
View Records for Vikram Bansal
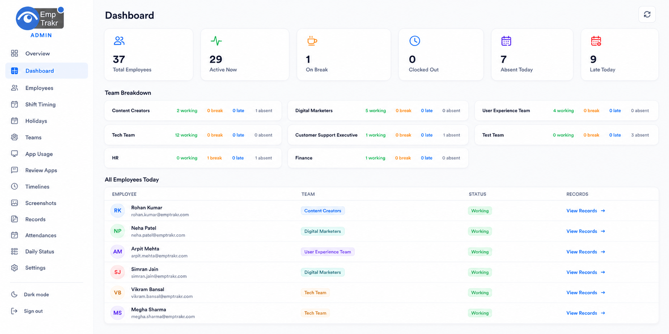586,293
